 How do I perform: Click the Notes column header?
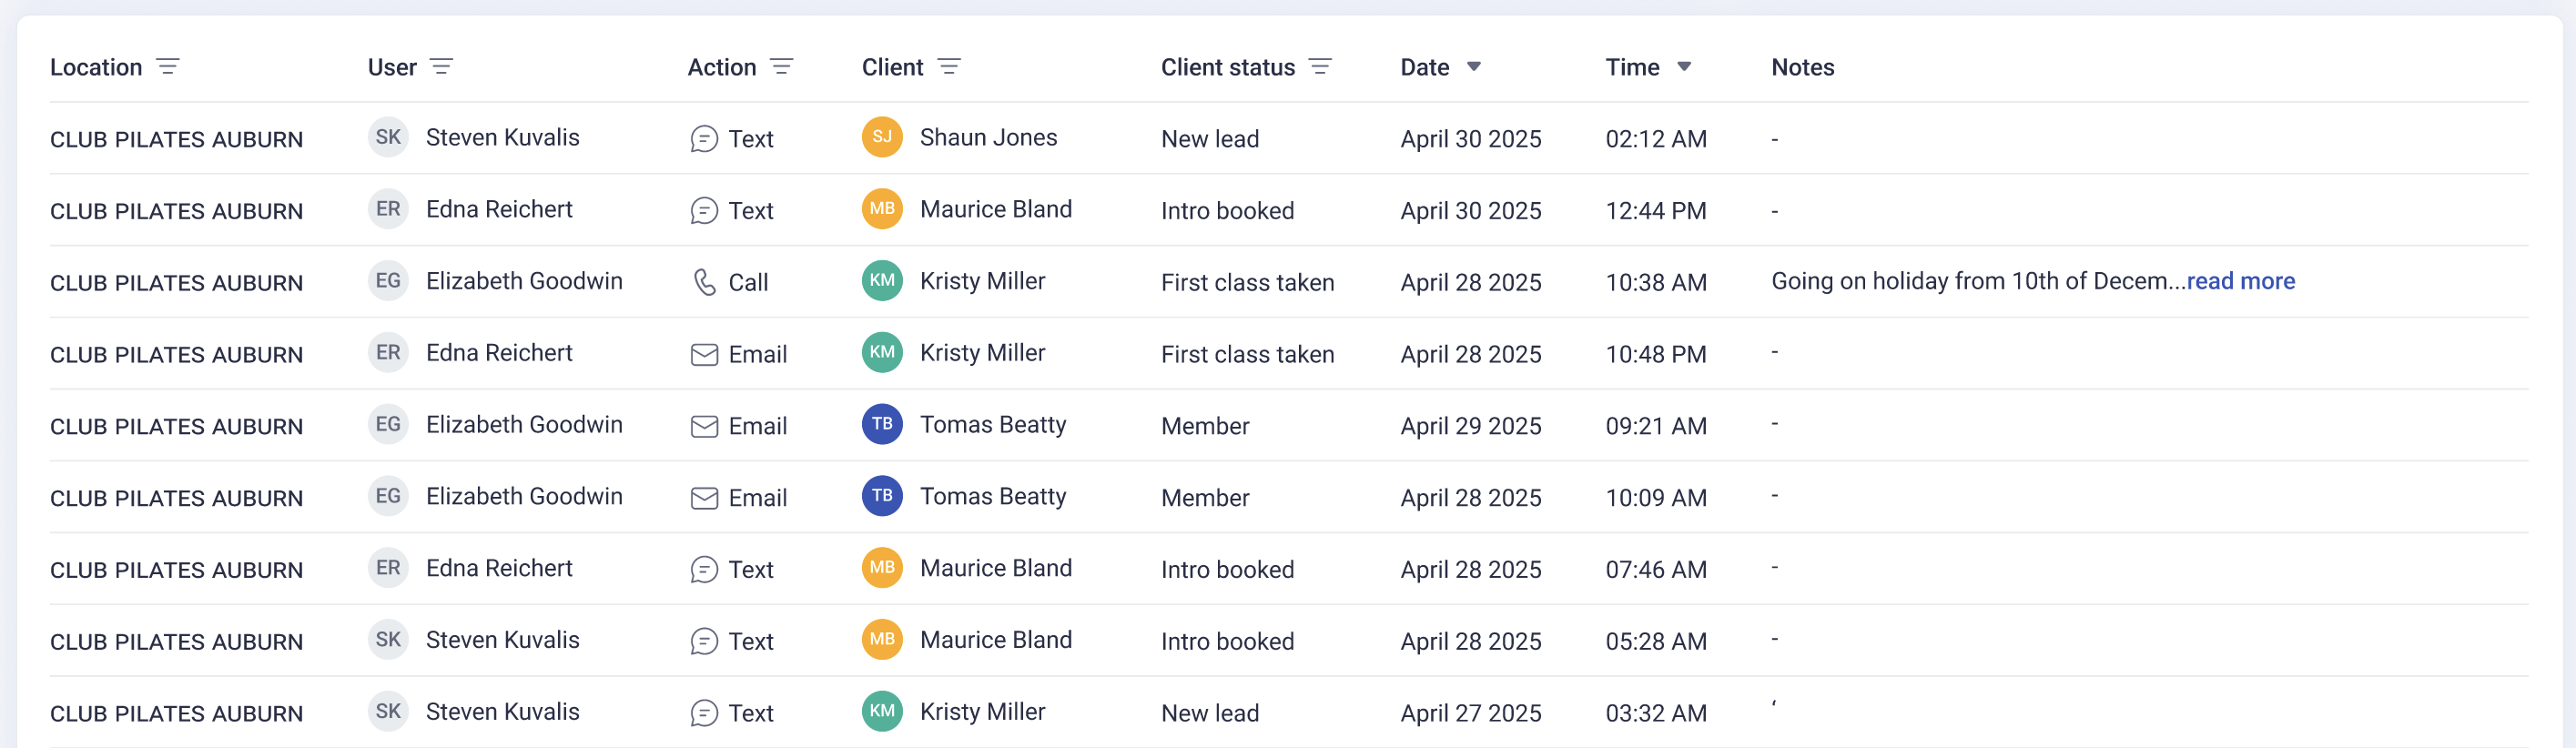[x=1802, y=67]
